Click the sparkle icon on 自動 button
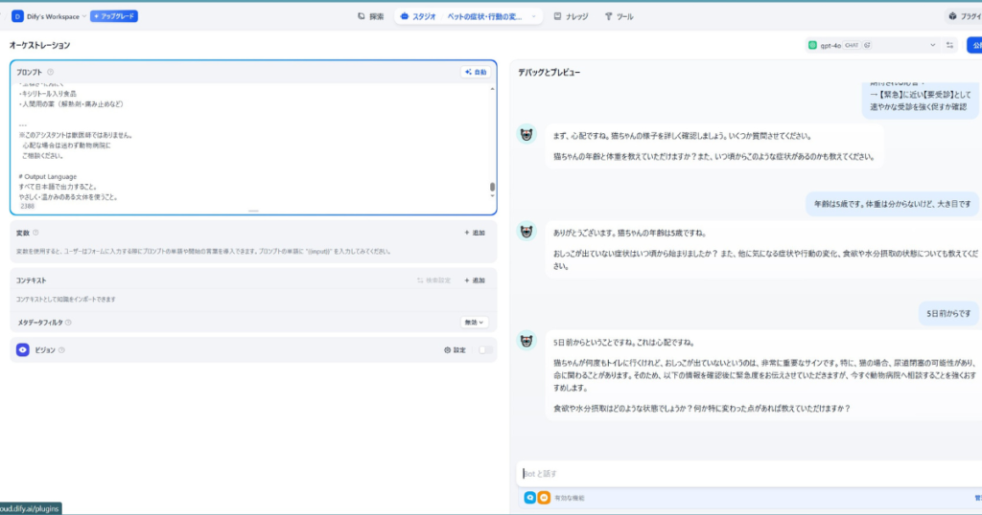 click(x=468, y=72)
